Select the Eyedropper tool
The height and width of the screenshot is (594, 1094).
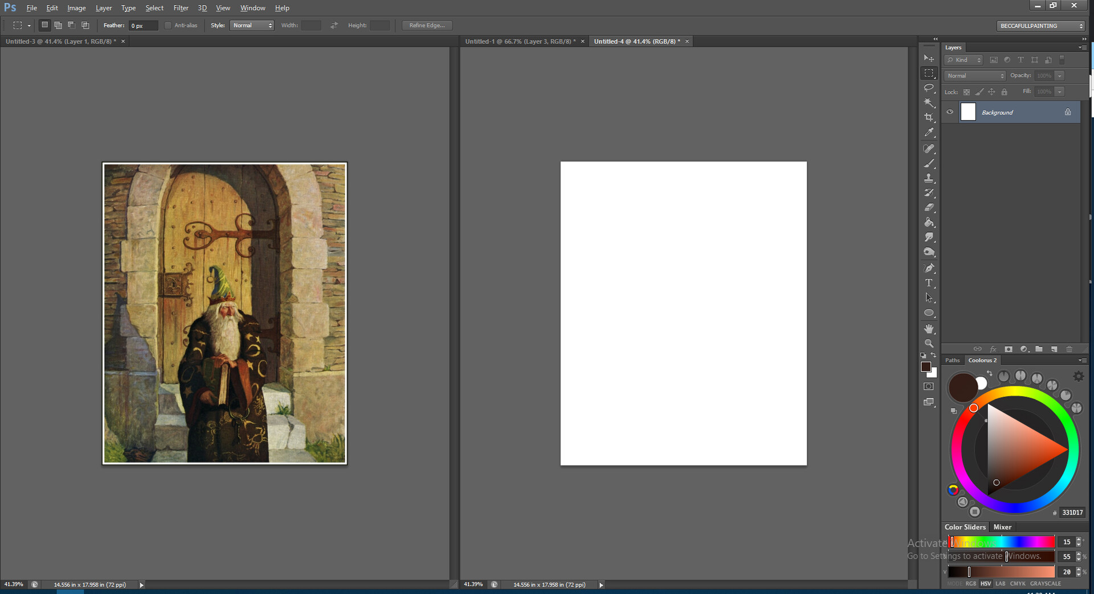[x=929, y=133]
